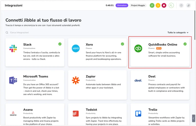Click the QuickBooks Online logo
Screen dimensions: 196x126
click(x=138, y=48)
